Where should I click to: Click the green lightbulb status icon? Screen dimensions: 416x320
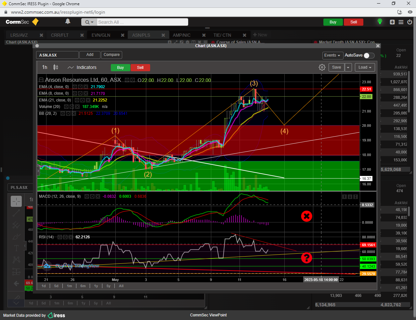(x=380, y=21)
